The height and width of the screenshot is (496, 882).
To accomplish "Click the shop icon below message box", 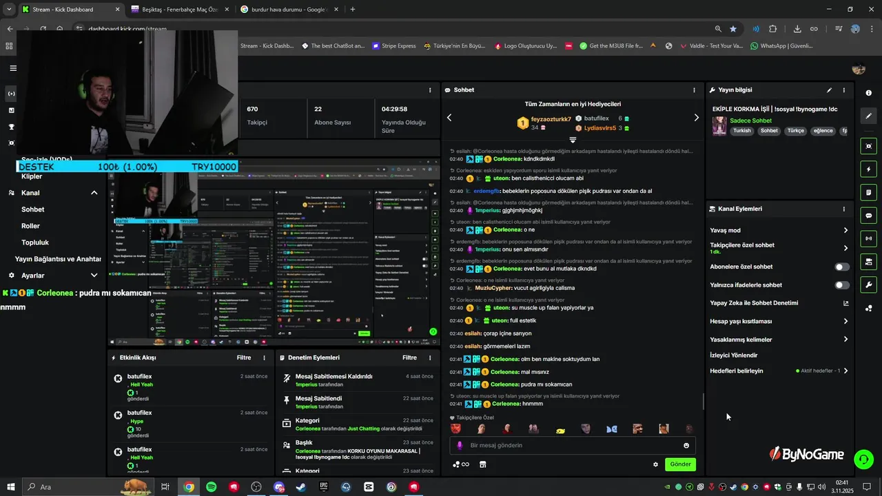I will (x=482, y=464).
